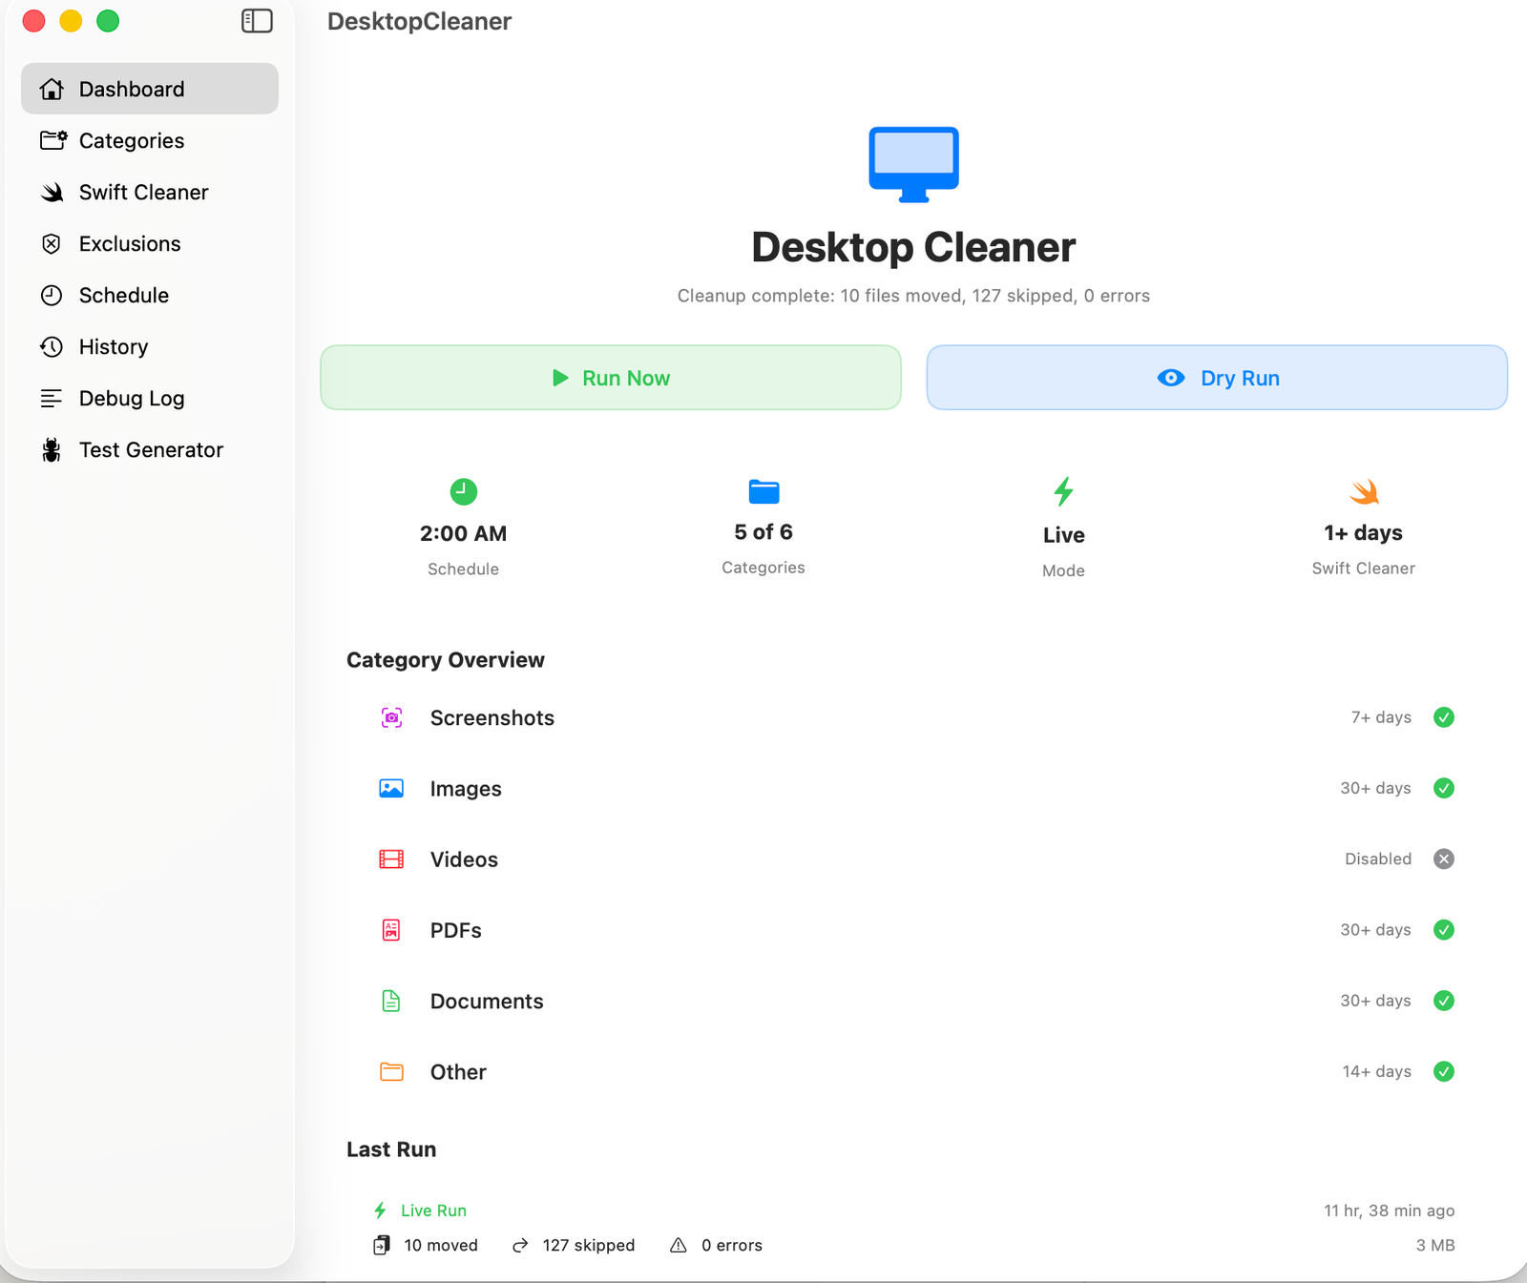The image size is (1527, 1283).
Task: Click the Screenshots camera icon
Action: 390,717
